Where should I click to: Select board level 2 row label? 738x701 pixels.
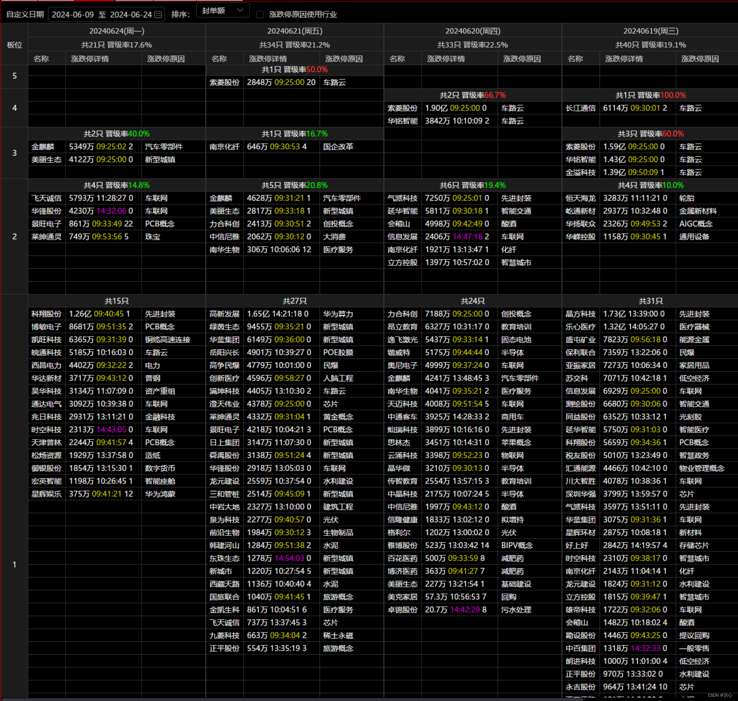pyautogui.click(x=15, y=237)
